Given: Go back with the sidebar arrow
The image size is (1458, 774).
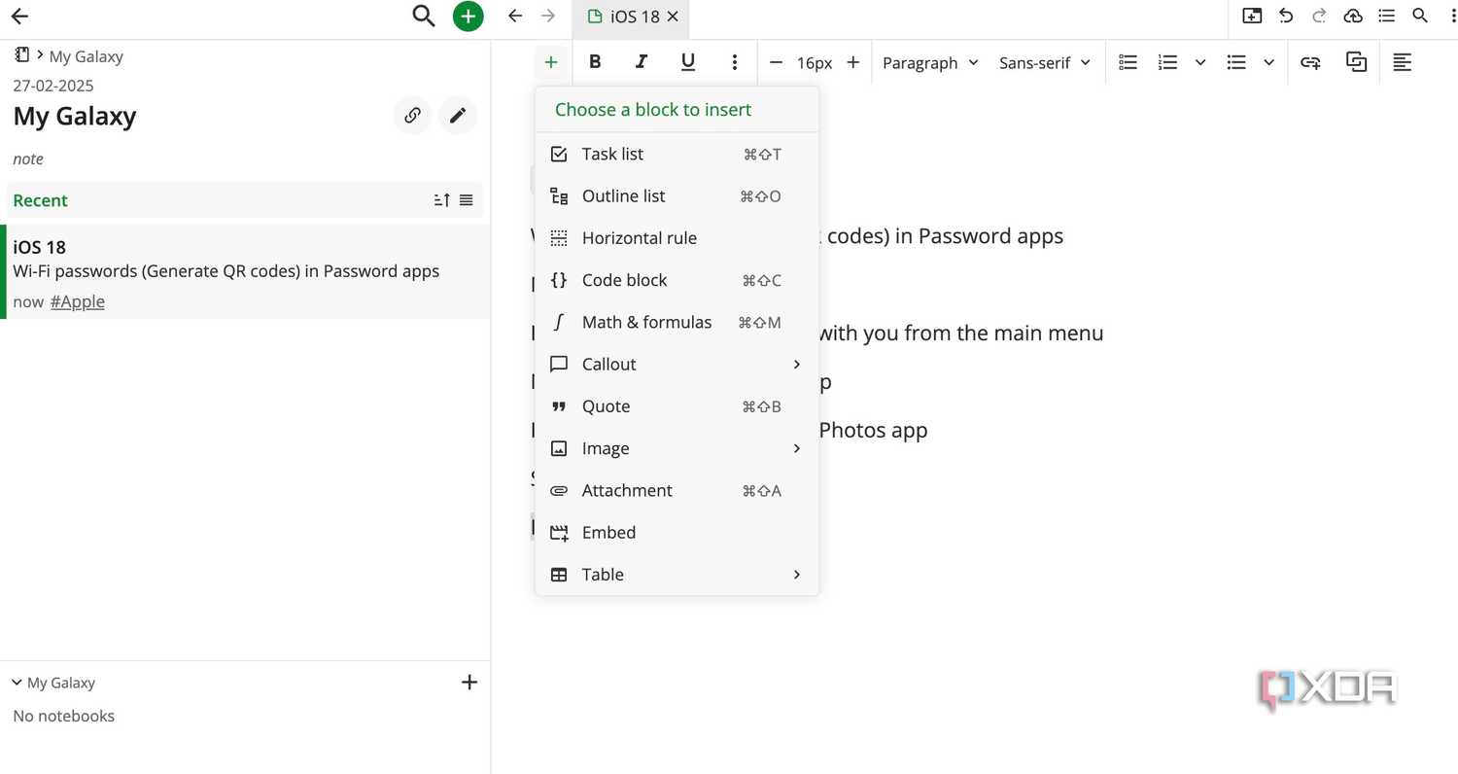Looking at the screenshot, I should [x=19, y=16].
